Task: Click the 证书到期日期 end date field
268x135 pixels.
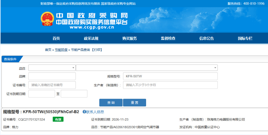Action: (74, 94)
